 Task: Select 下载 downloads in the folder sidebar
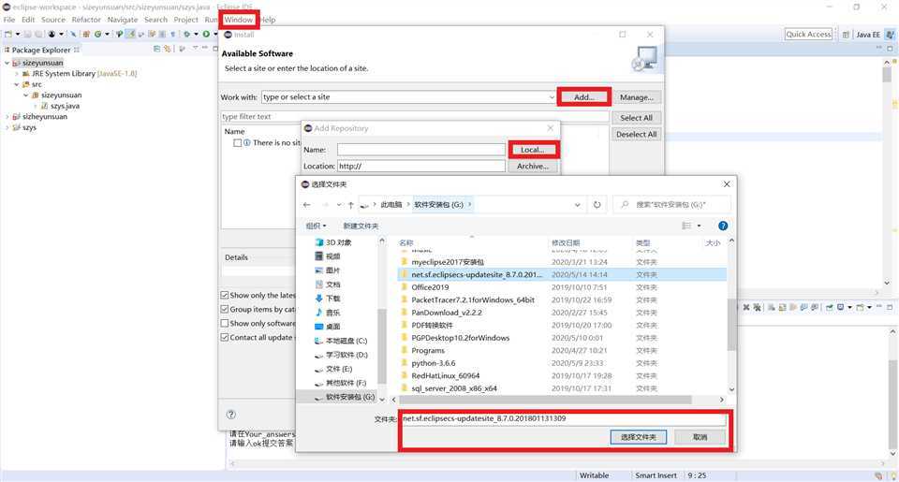(x=328, y=298)
